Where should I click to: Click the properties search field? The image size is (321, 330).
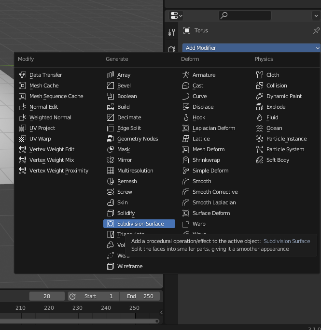(245, 15)
